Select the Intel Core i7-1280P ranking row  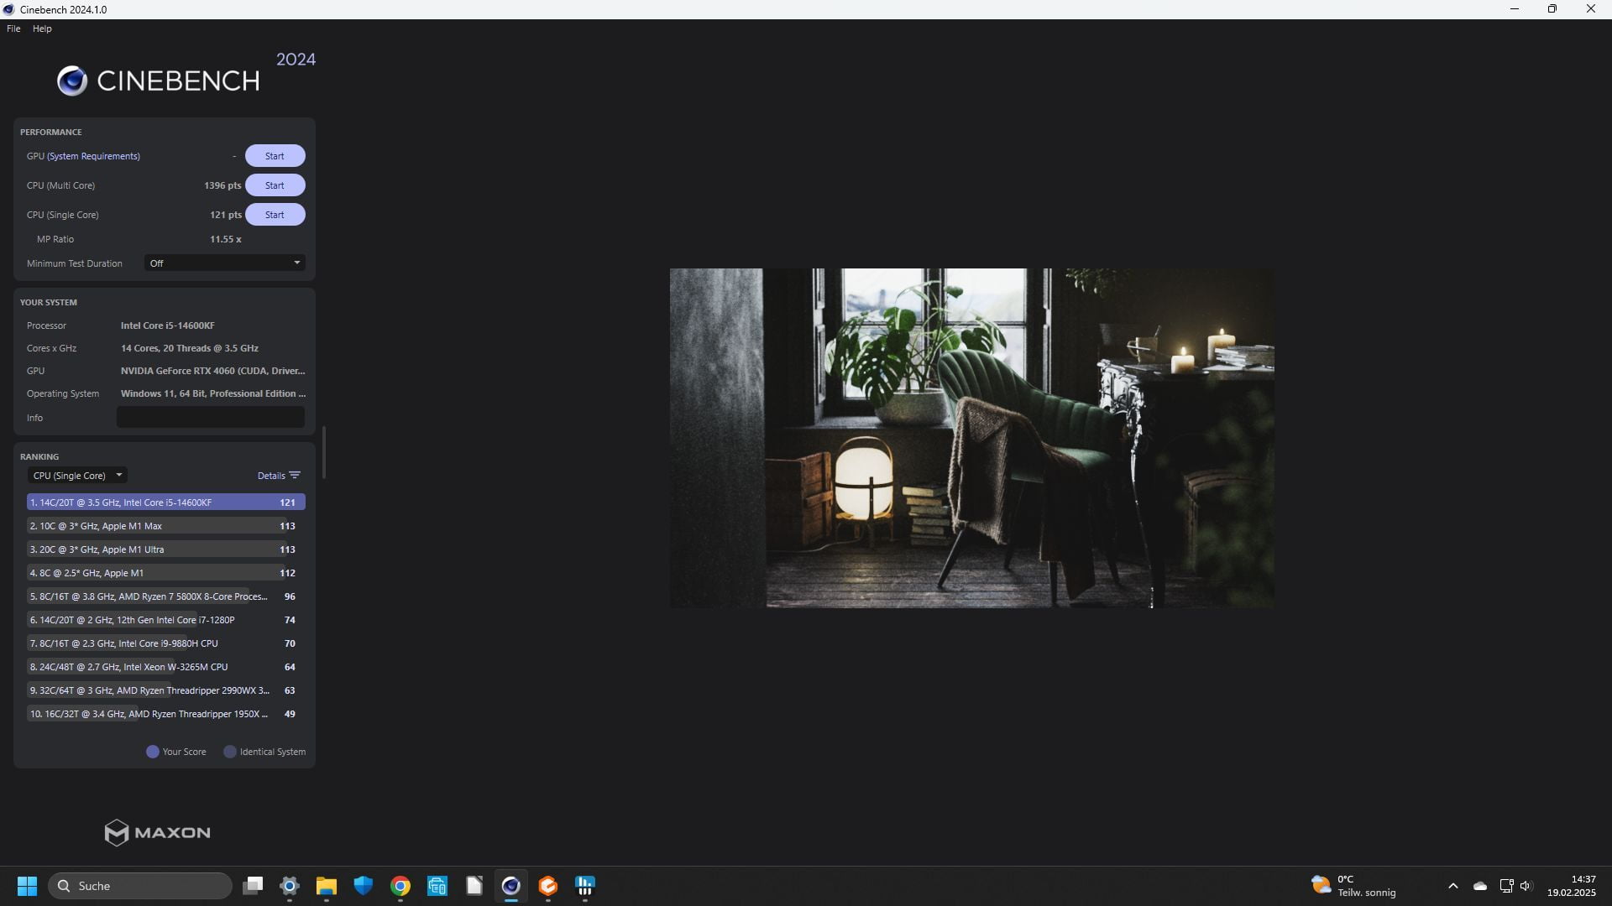click(165, 620)
